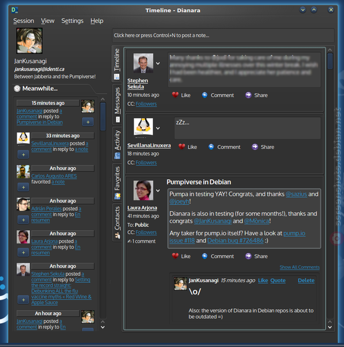Click Adrián Perales' avatar in the Meanwhile feed
The image size is (344, 347).
(23, 204)
